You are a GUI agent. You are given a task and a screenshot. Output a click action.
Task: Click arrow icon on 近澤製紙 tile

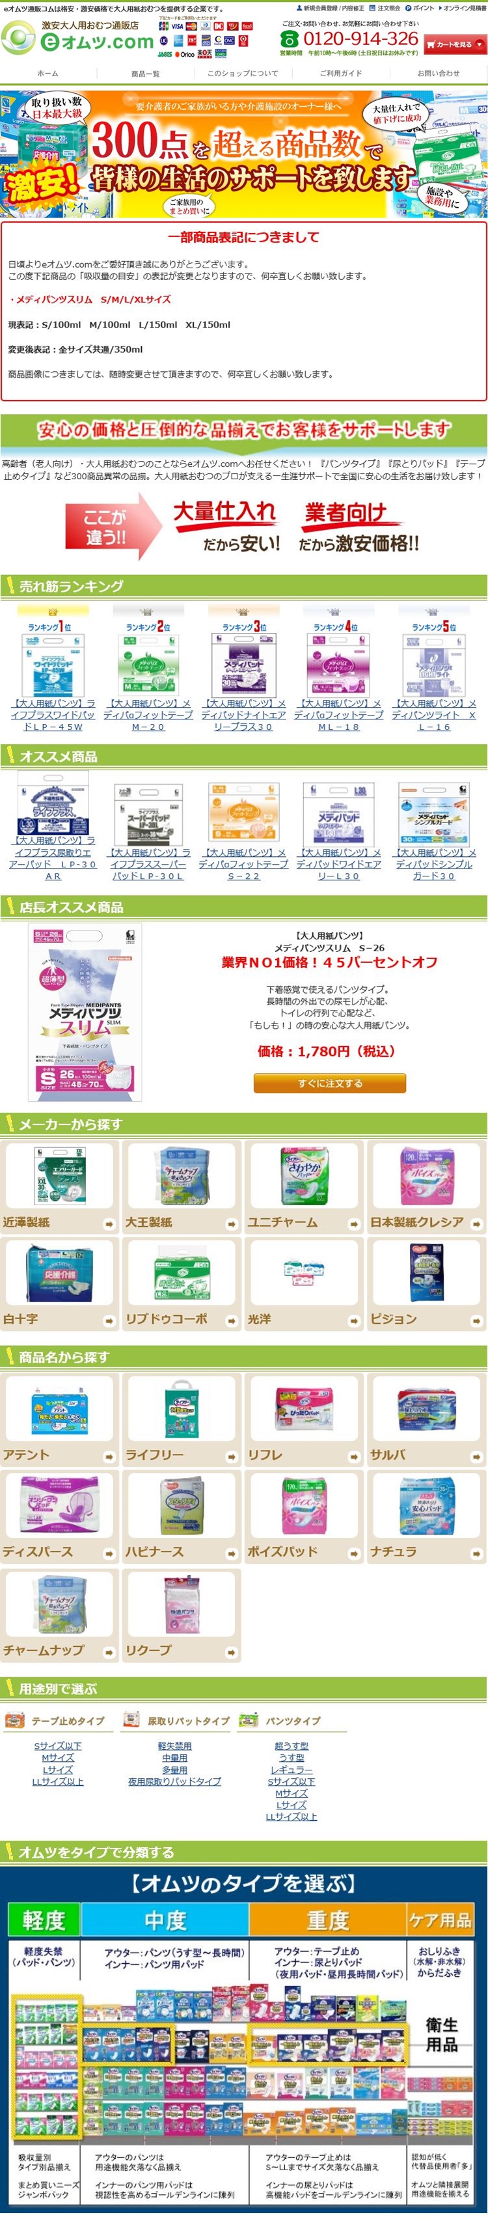coord(109,1223)
